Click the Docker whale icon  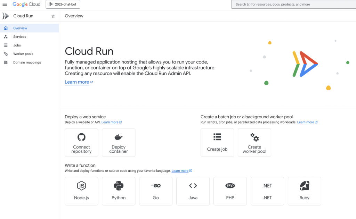(x=119, y=137)
